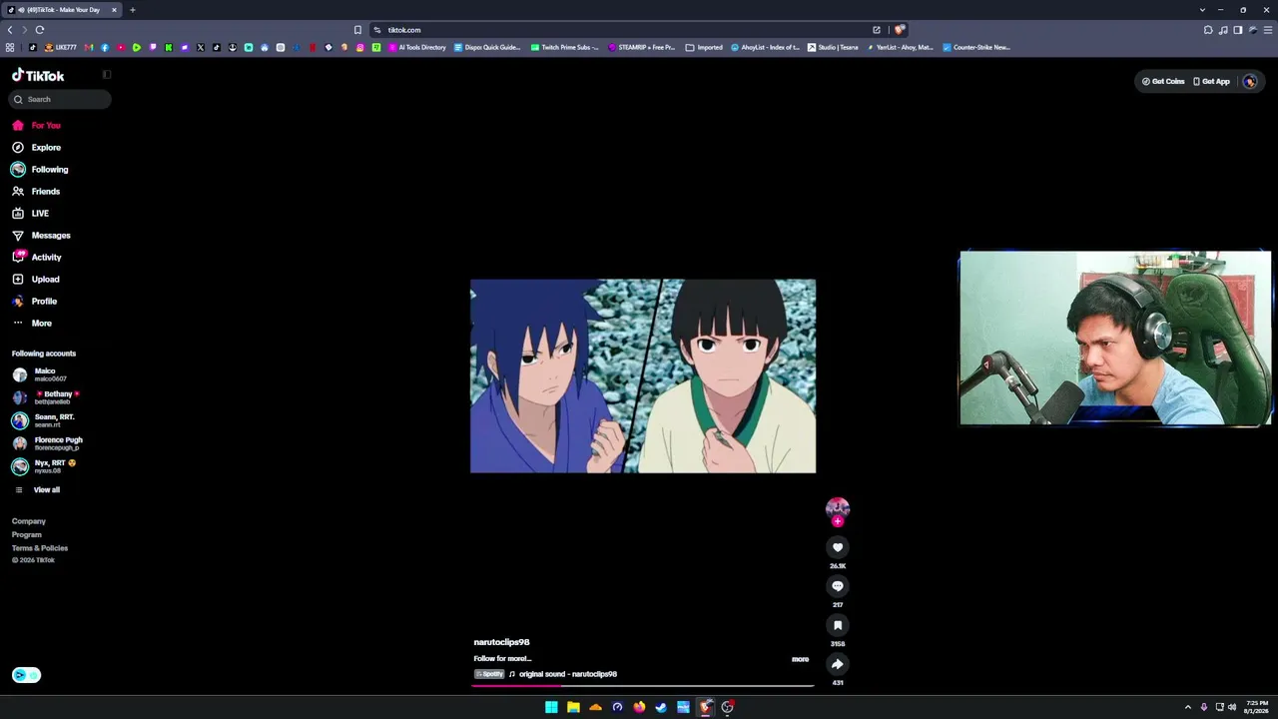Open Bethany's account from Following accounts
1278x719 pixels.
(x=46, y=397)
